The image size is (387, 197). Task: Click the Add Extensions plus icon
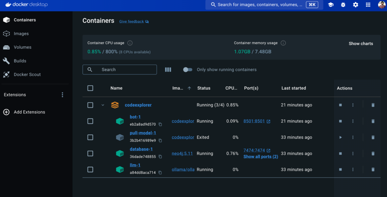[6, 112]
